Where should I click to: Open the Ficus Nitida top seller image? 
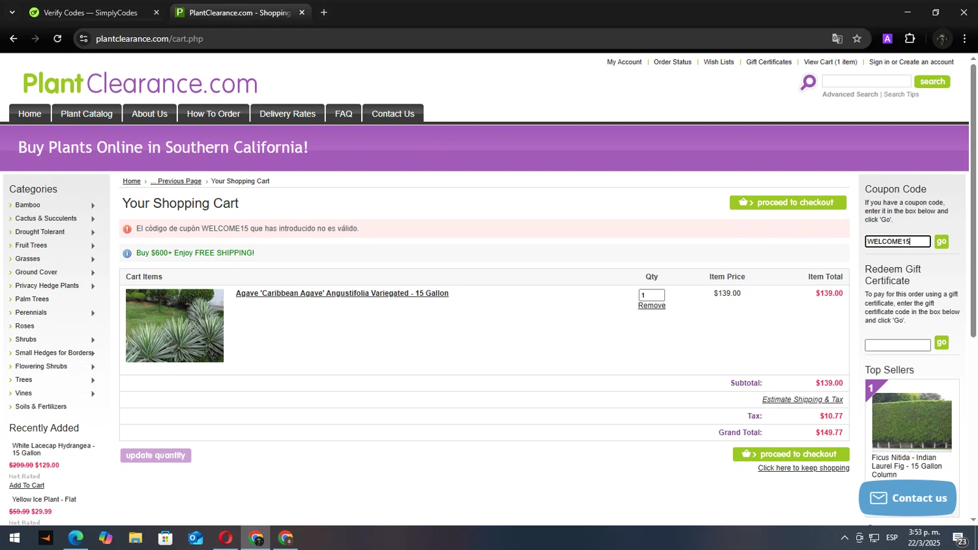[x=911, y=421]
